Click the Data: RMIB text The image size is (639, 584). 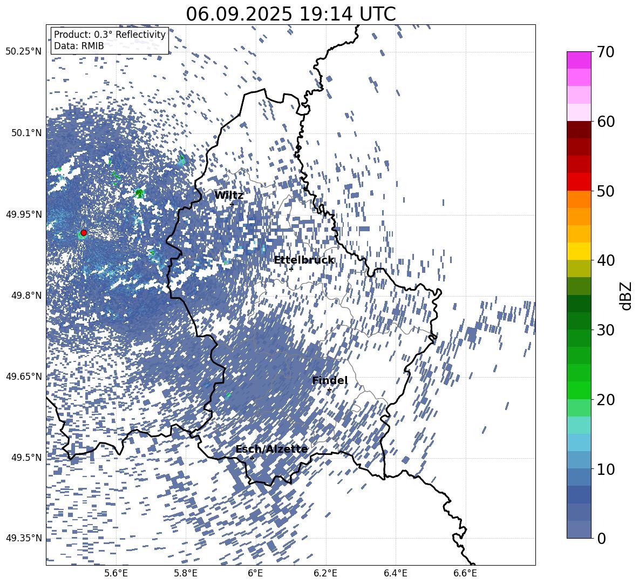(x=79, y=46)
